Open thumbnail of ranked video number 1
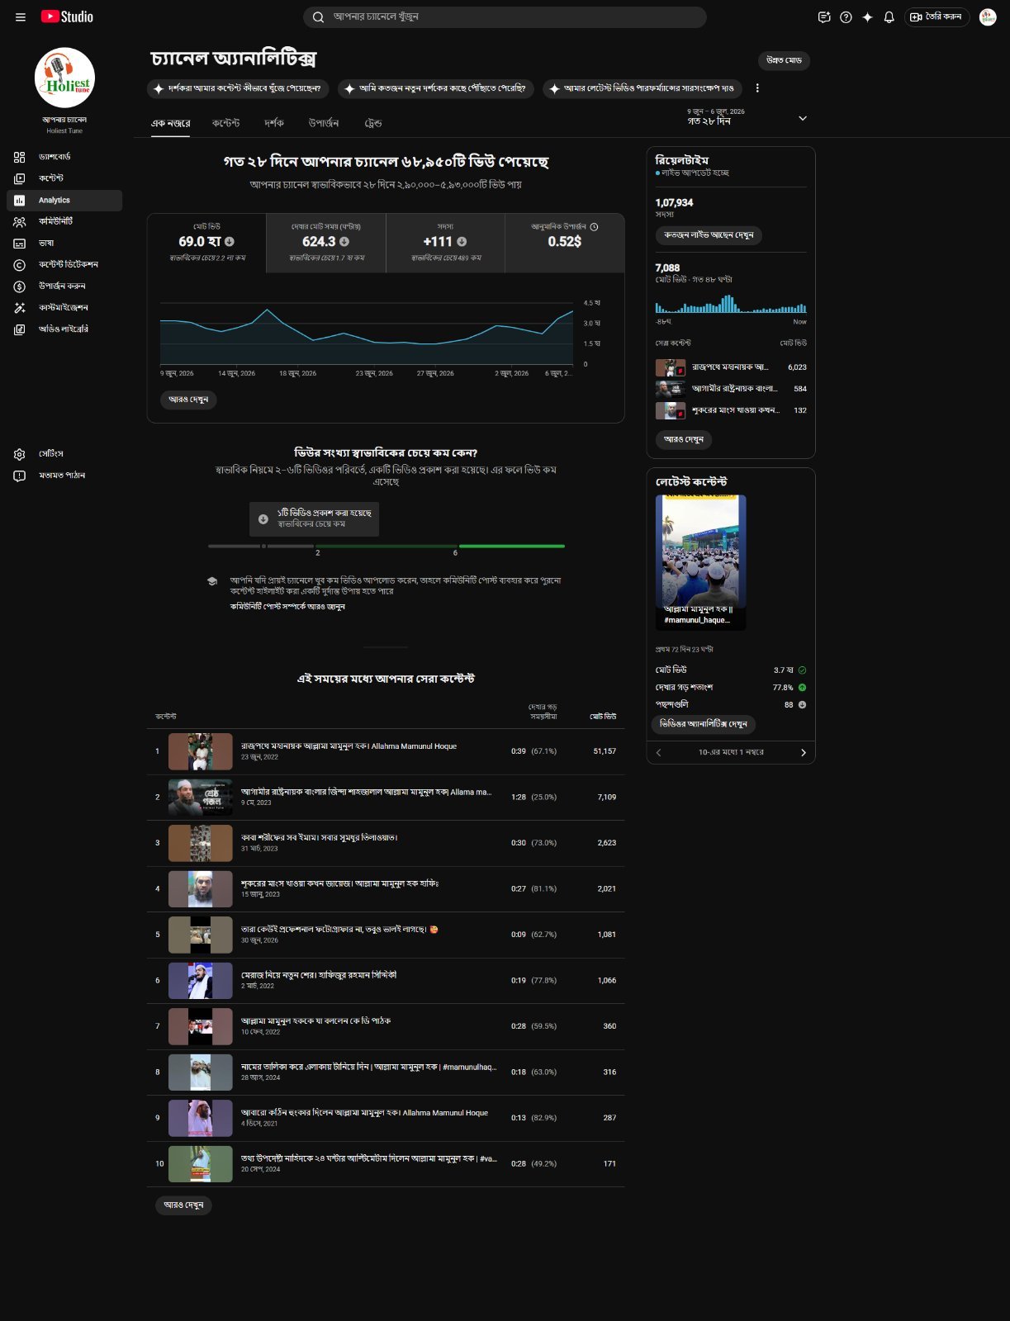The height and width of the screenshot is (1321, 1010). click(x=201, y=751)
